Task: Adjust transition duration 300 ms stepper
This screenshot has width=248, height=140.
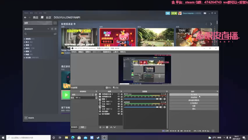Action: pyautogui.click(x=96, y=98)
